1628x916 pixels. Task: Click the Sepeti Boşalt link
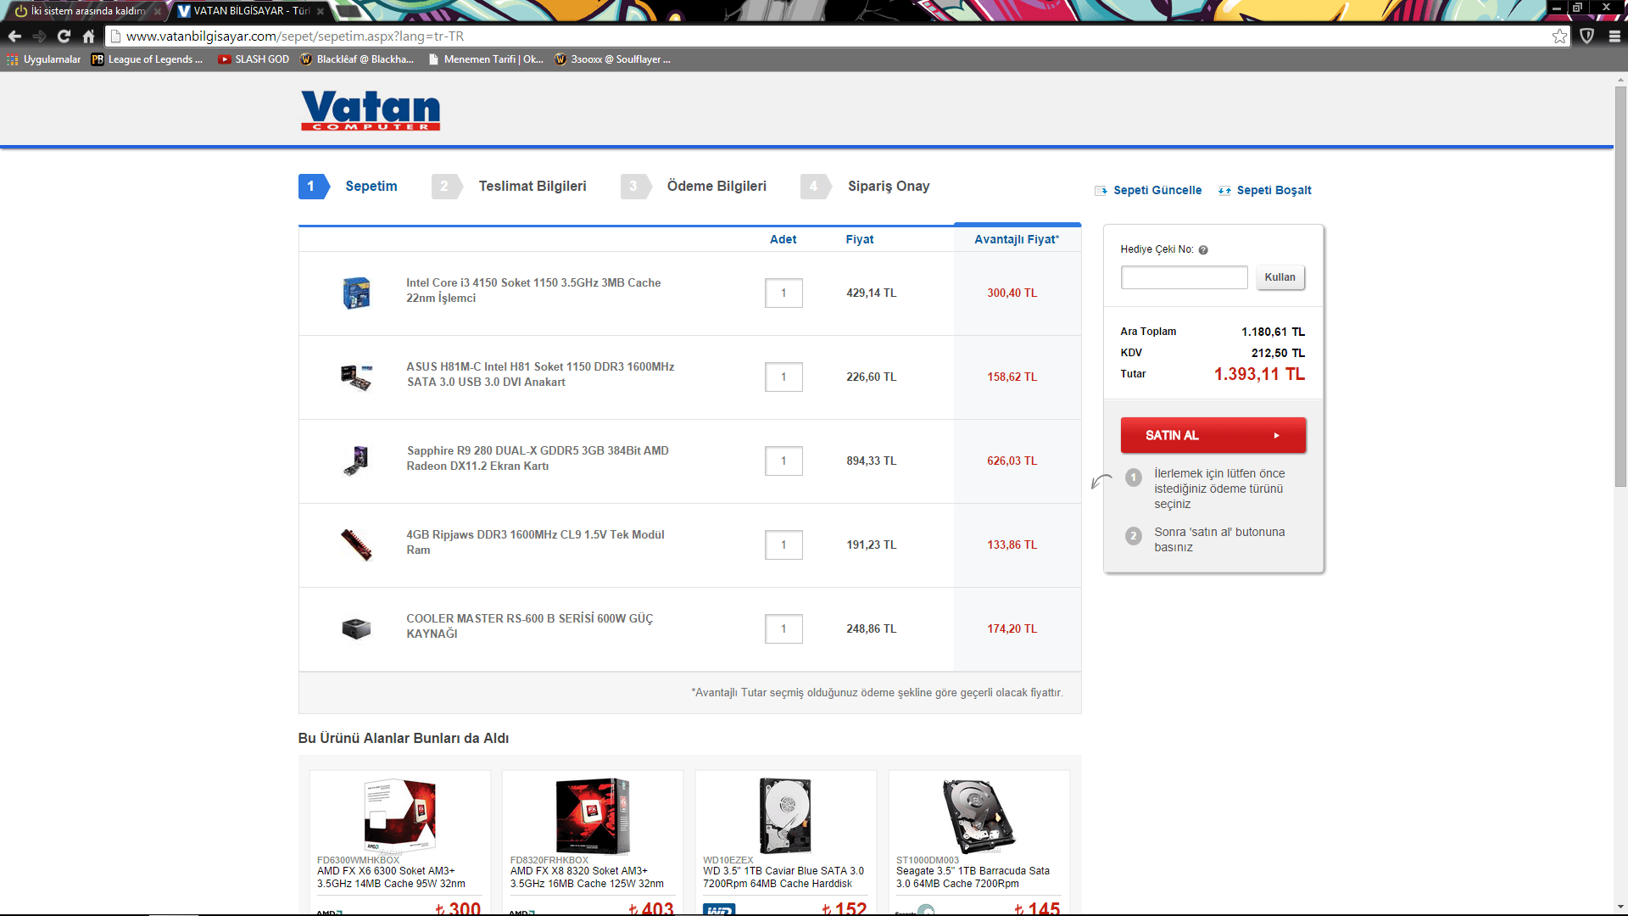[1273, 190]
